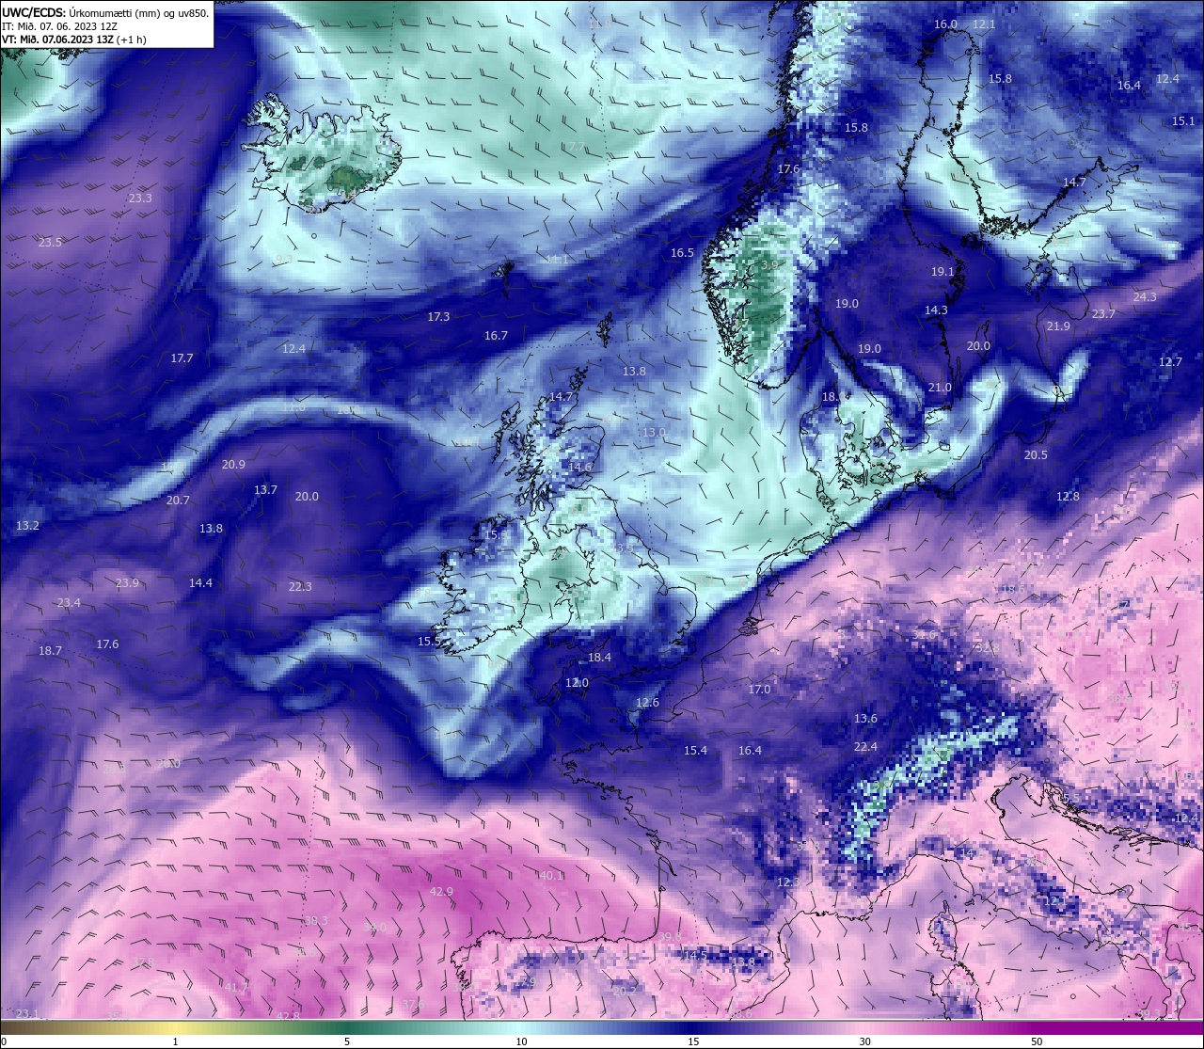Image resolution: width=1204 pixels, height=1049 pixels.
Task: Select the 12.6 value label
Action: click(647, 702)
